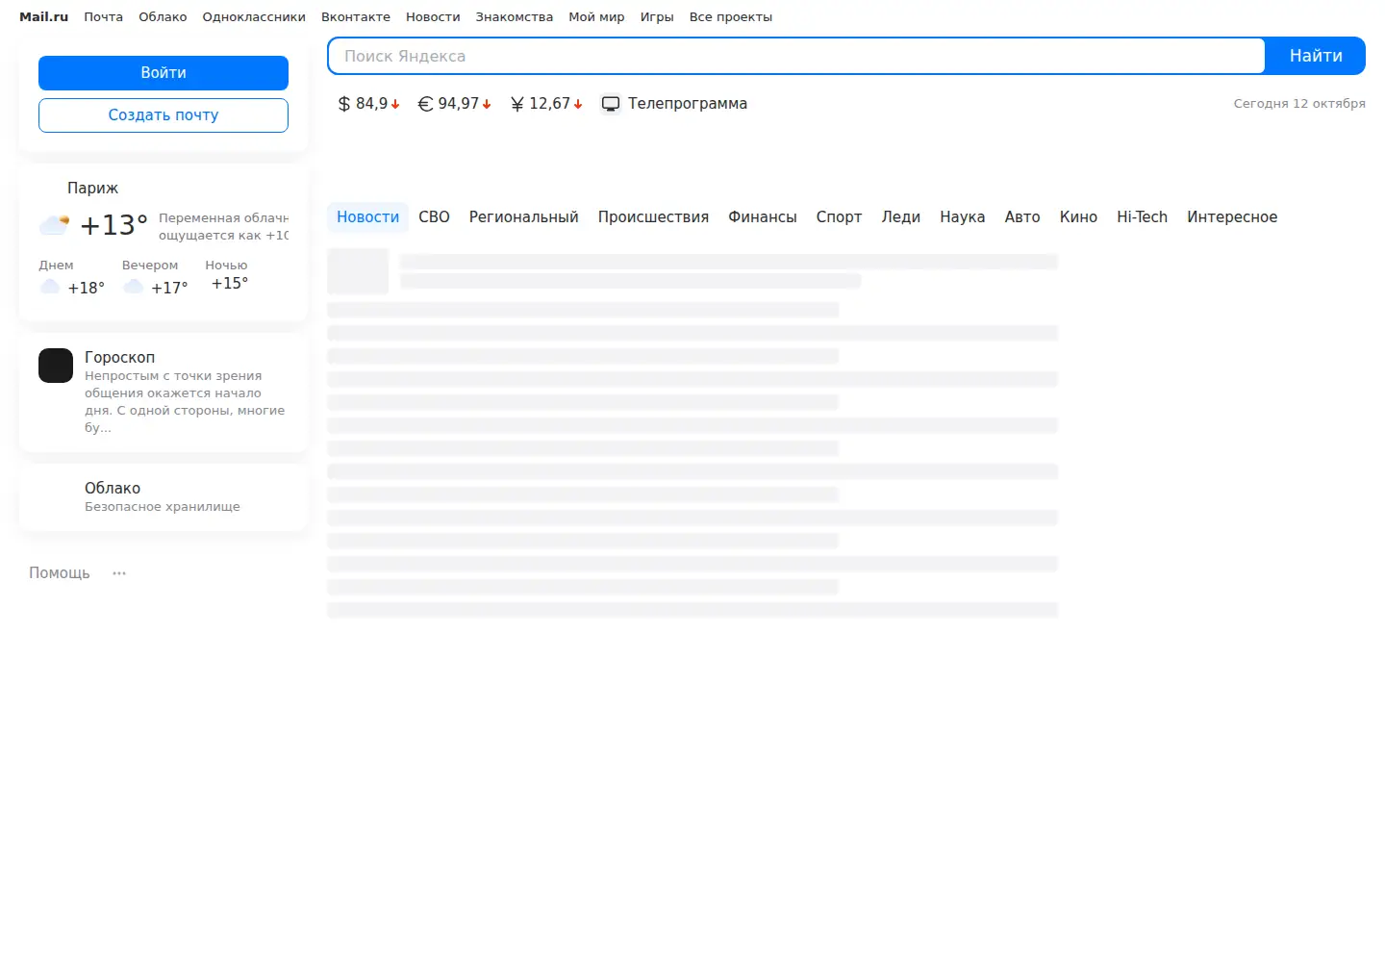1385x962 pixels.
Task: Open the Облако Безопасное хранилище widget
Action: click(x=164, y=497)
